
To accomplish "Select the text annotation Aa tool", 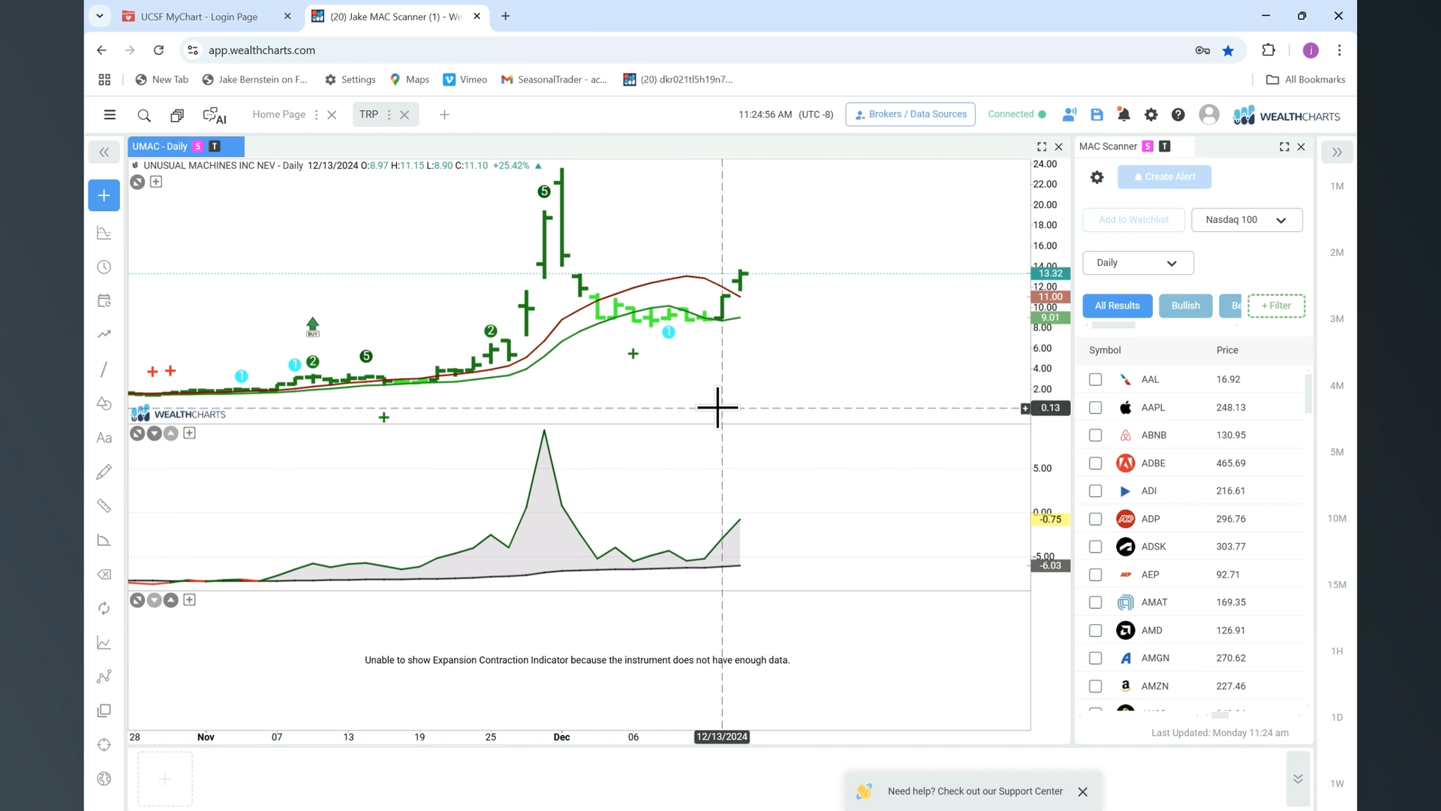I will pos(104,438).
